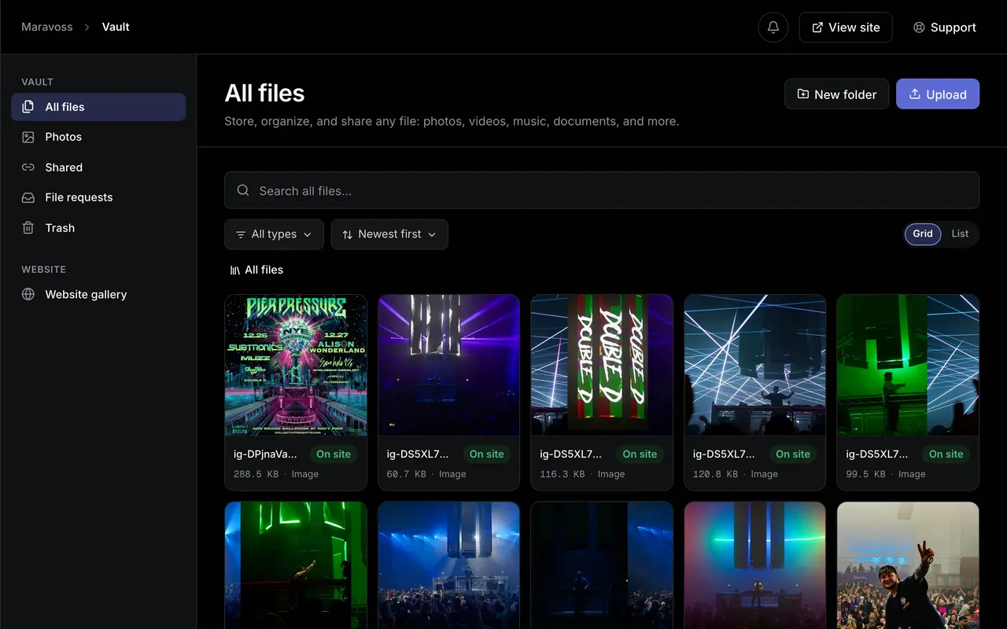Click the File requests inbox icon
The image size is (1007, 629).
point(28,197)
